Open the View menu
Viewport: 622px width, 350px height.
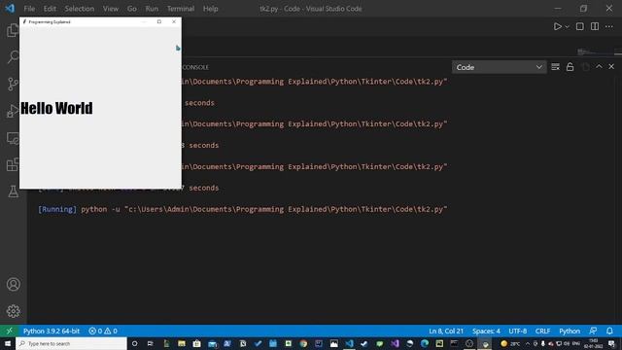(x=110, y=9)
